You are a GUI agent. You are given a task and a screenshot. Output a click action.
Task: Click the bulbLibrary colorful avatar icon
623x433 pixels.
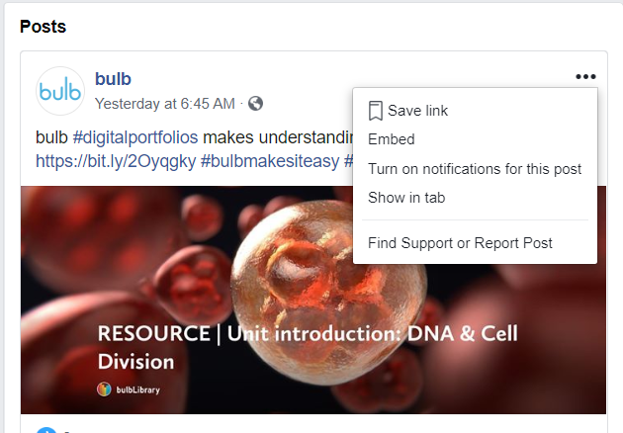point(104,390)
